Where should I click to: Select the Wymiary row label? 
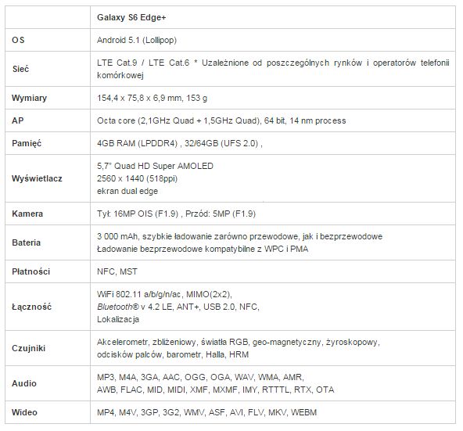(29, 98)
